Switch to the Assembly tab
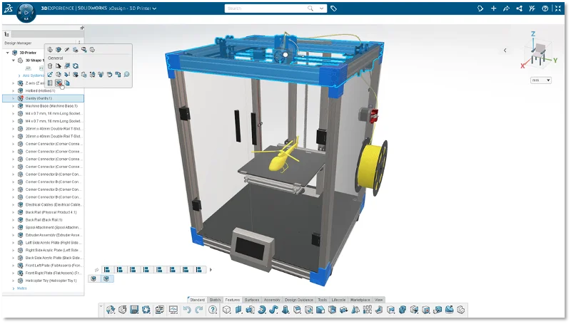Screen dimensions: 571x324 (x=272, y=300)
